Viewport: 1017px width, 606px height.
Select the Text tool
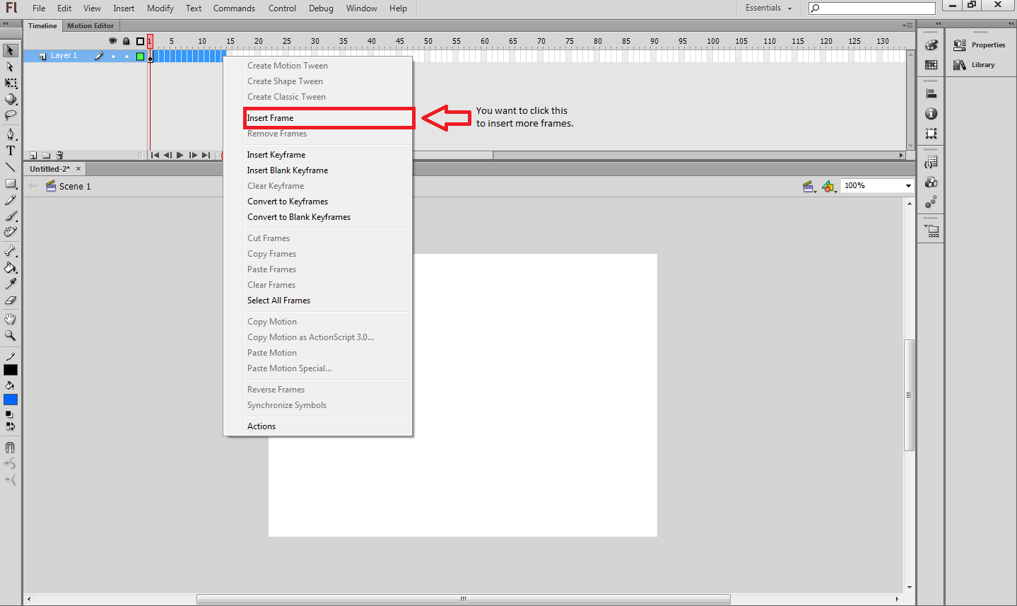(10, 151)
